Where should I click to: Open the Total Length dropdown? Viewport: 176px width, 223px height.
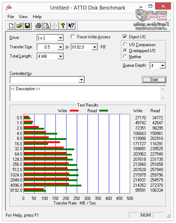click(x=60, y=56)
